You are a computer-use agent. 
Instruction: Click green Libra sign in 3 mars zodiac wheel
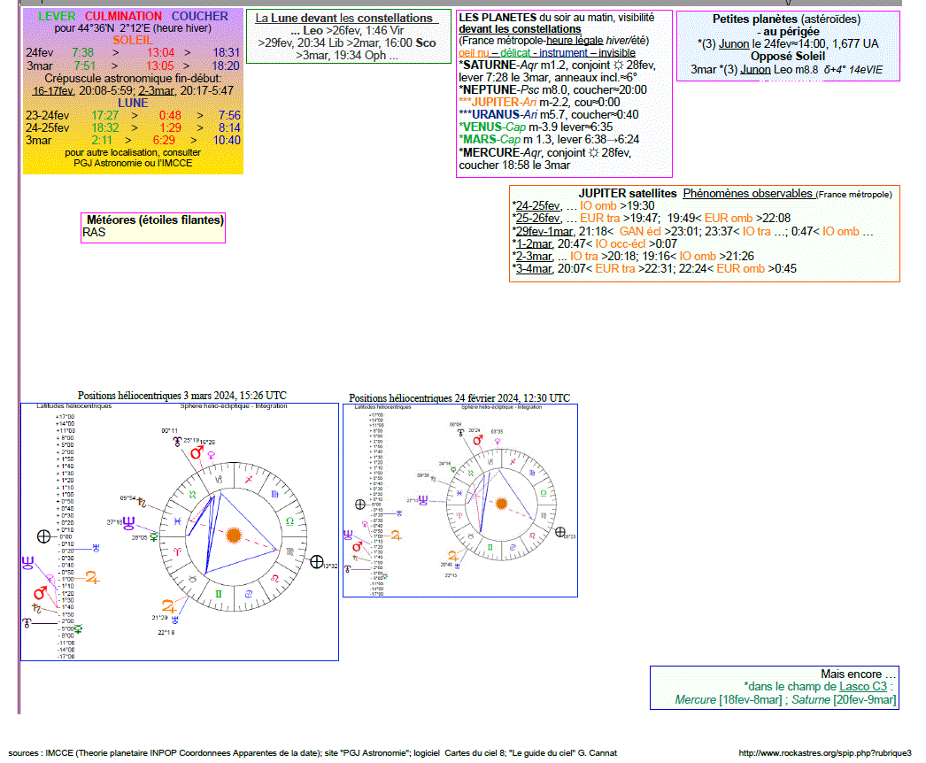point(290,520)
